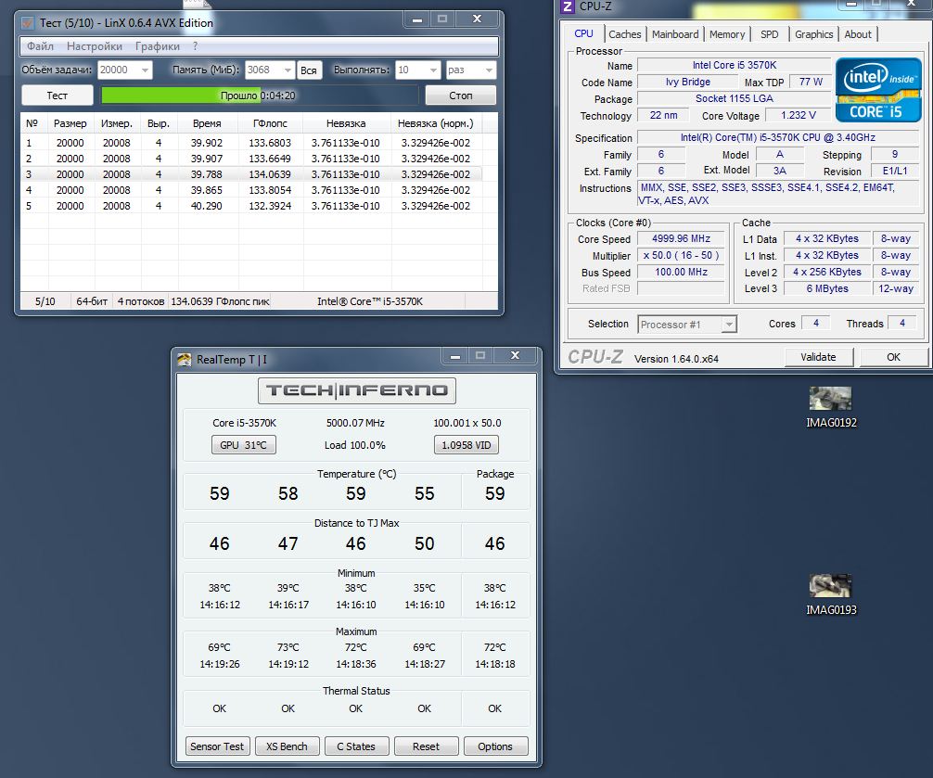Select LinX result row with time 39.865
Image resolution: width=933 pixels, height=778 pixels.
pos(251,190)
